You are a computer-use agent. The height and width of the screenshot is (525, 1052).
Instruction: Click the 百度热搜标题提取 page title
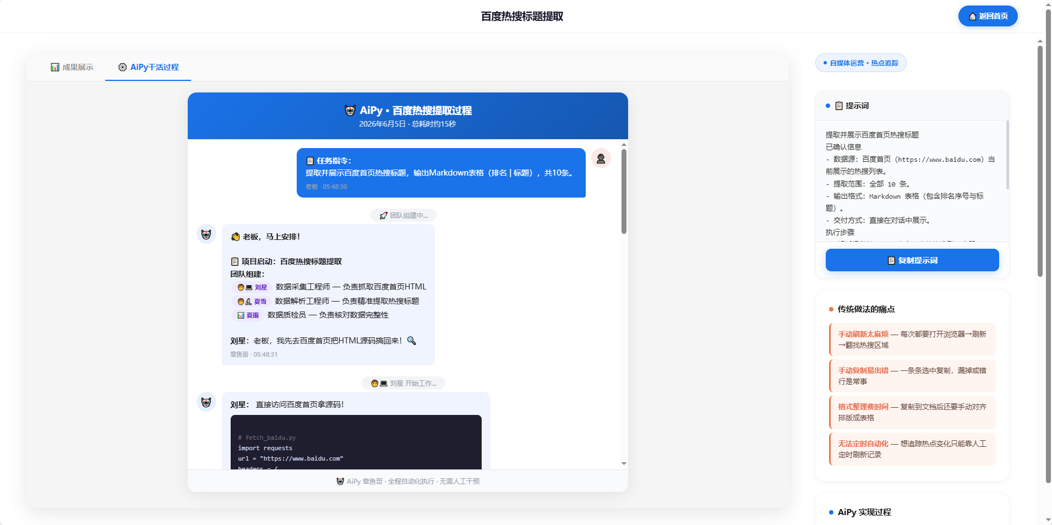click(522, 17)
